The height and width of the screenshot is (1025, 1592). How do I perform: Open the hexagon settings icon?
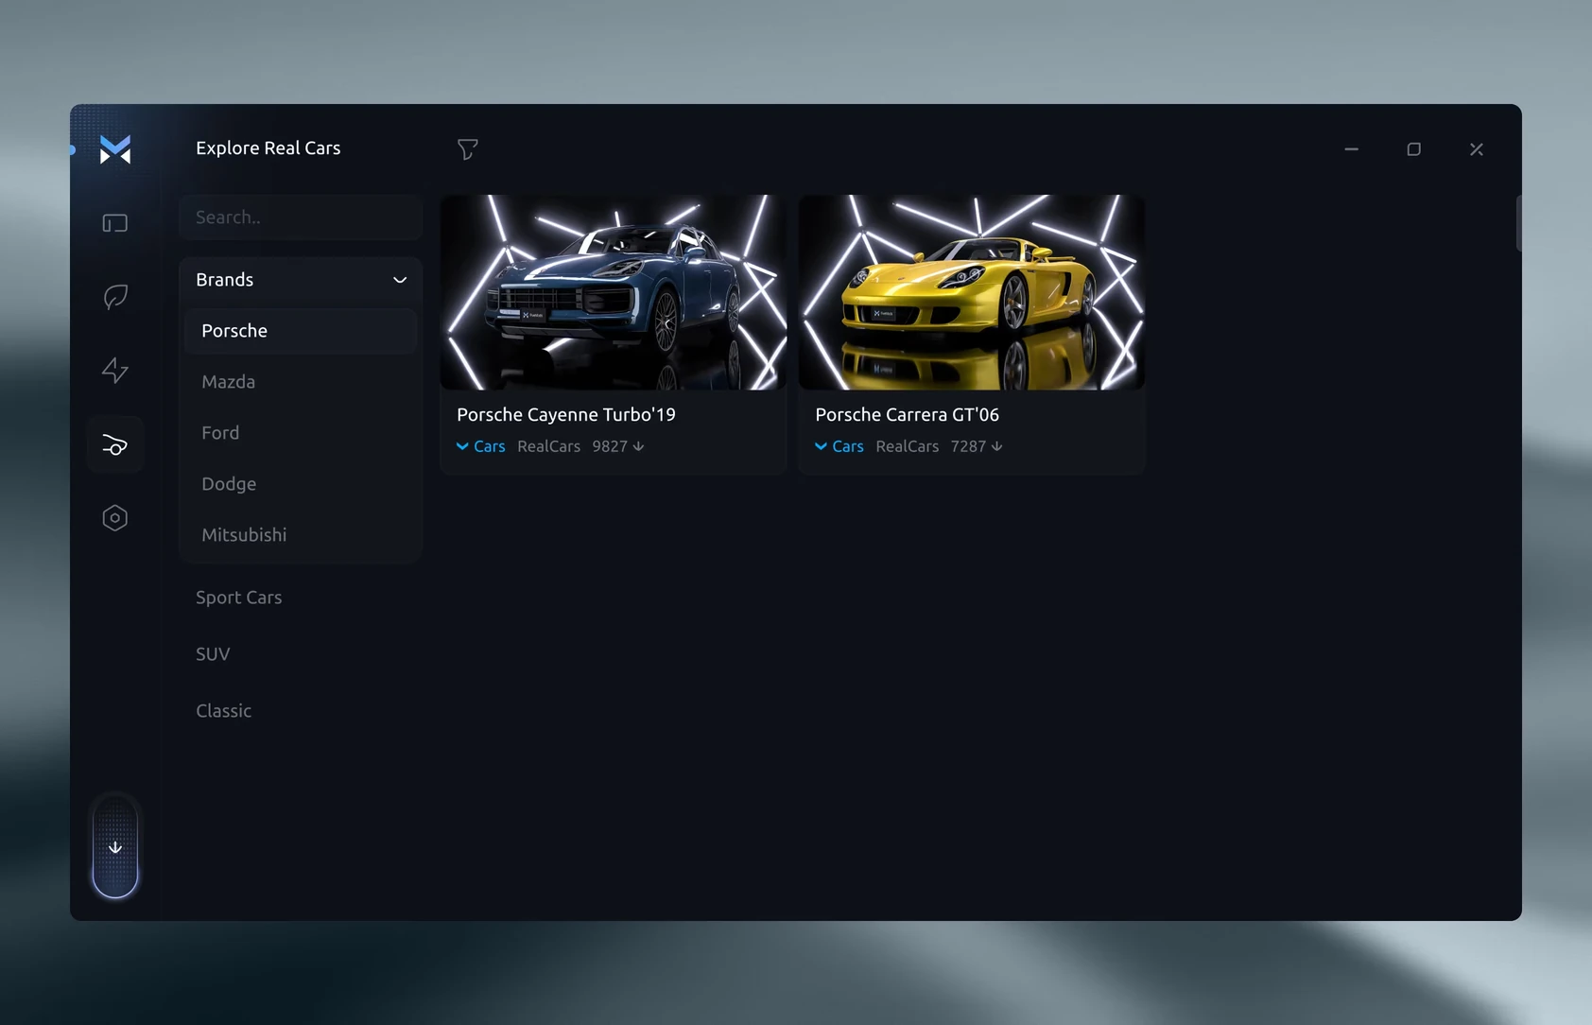[115, 518]
